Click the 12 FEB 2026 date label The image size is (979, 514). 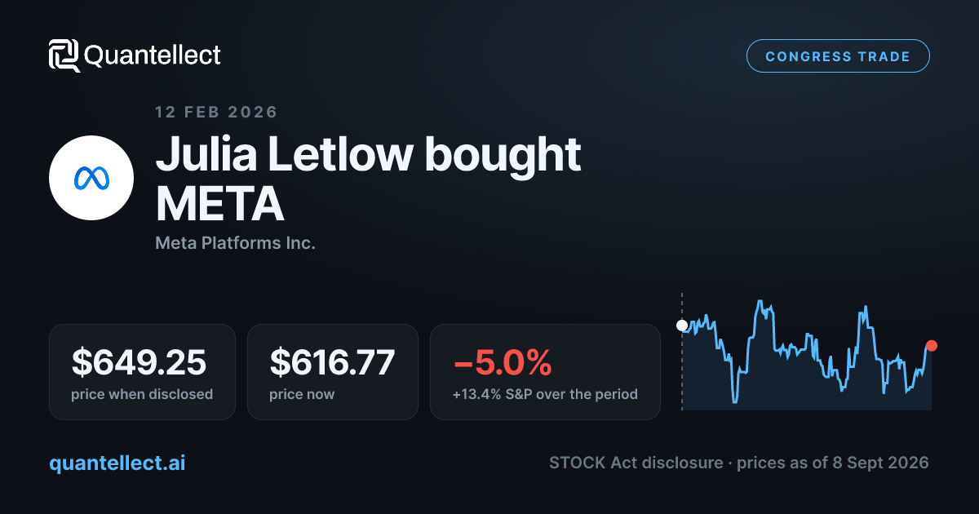point(216,112)
